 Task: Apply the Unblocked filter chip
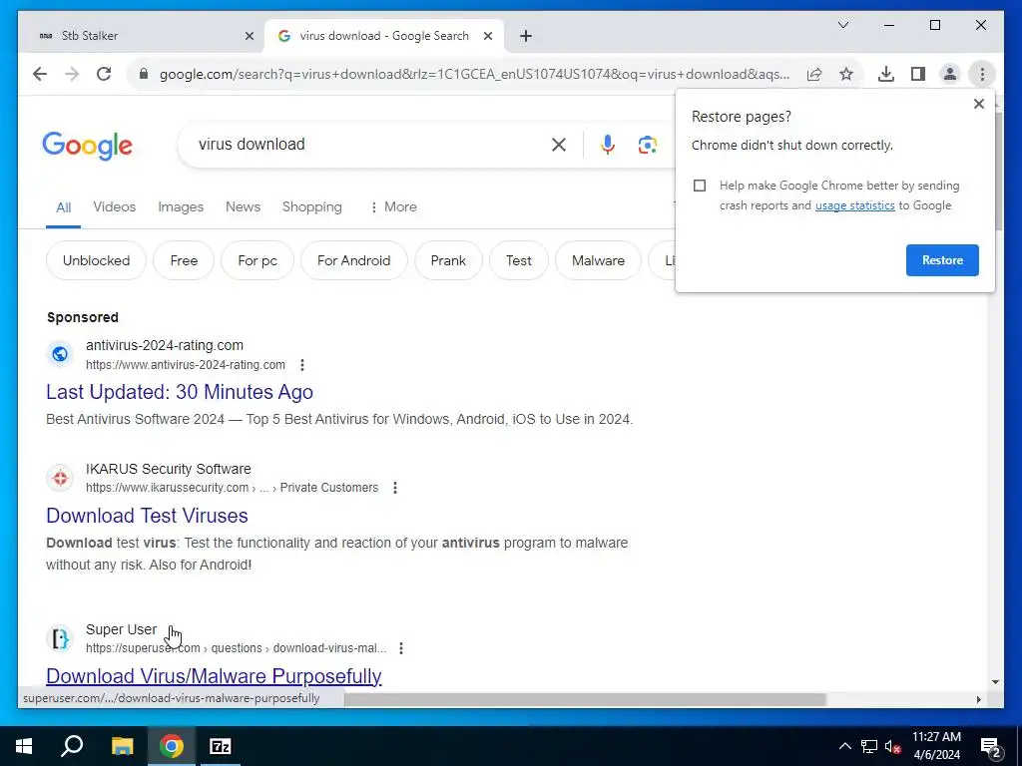tap(96, 260)
